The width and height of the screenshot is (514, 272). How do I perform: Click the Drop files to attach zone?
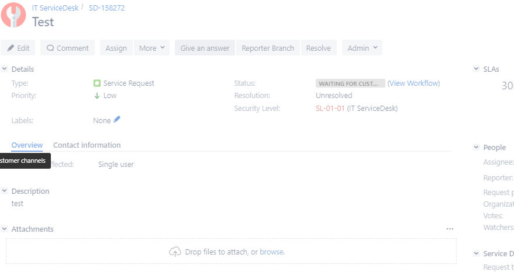(231, 251)
